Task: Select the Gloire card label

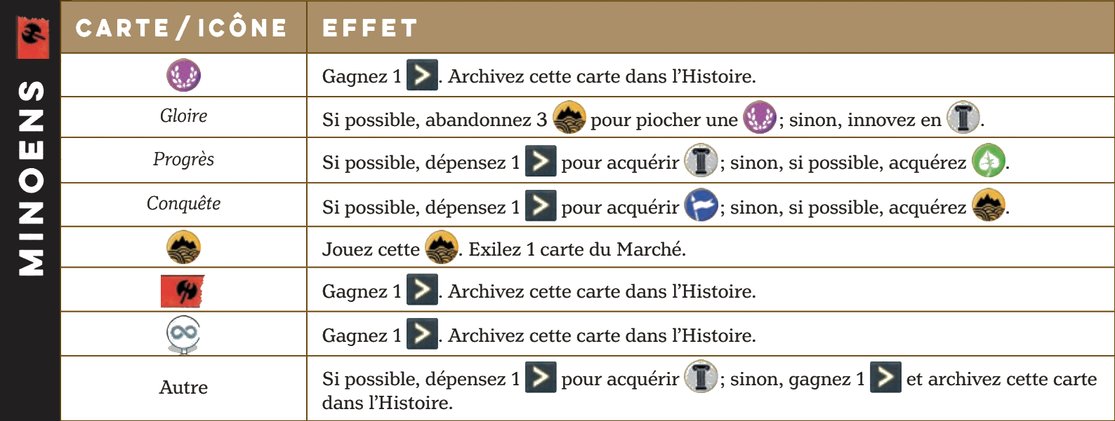Action: click(183, 116)
